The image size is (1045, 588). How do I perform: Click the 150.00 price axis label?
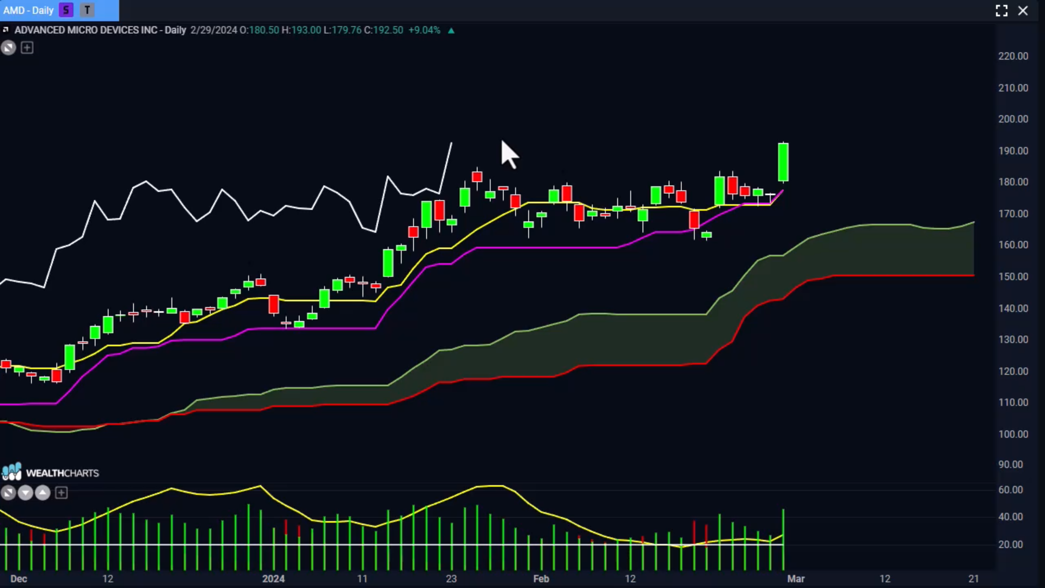1013,277
